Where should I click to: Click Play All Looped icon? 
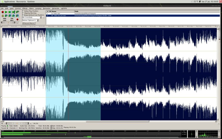pyautogui.click(x=6, y=16)
